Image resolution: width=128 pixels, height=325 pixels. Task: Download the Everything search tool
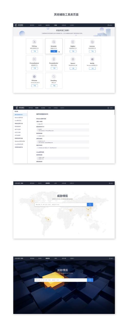click(54, 86)
